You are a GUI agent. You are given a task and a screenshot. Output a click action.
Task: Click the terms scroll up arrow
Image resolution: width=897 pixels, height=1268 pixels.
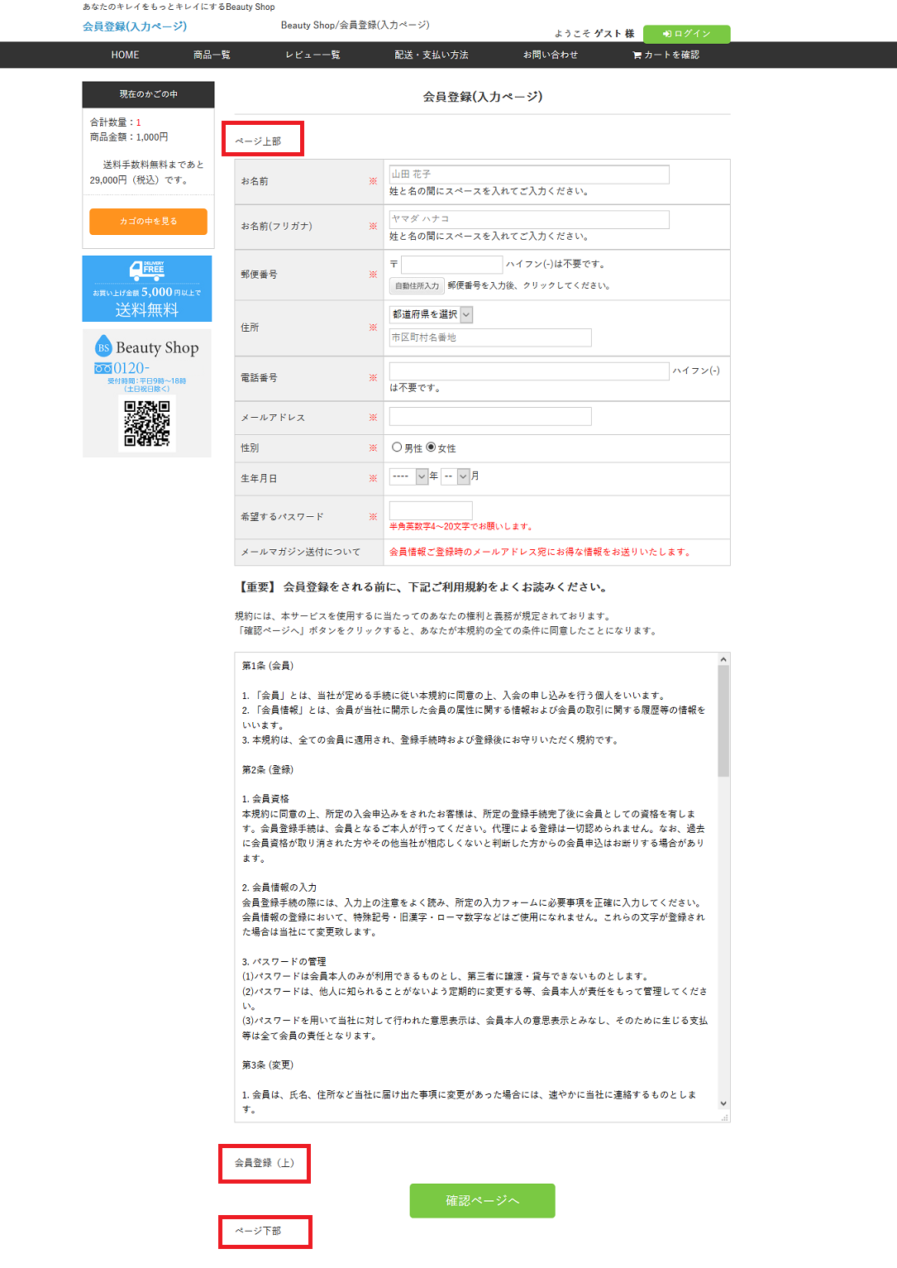[x=723, y=659]
